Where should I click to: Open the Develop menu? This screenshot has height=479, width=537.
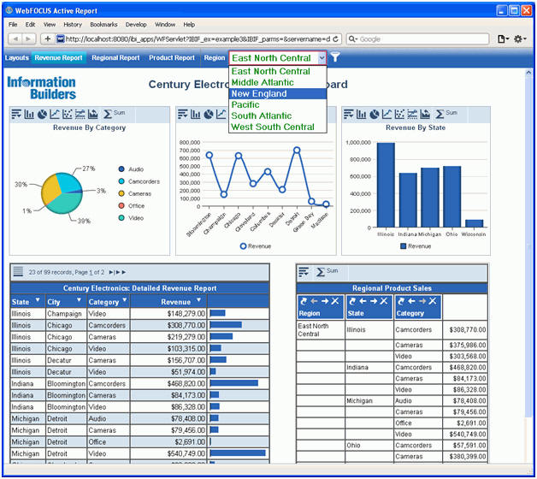[x=136, y=25]
